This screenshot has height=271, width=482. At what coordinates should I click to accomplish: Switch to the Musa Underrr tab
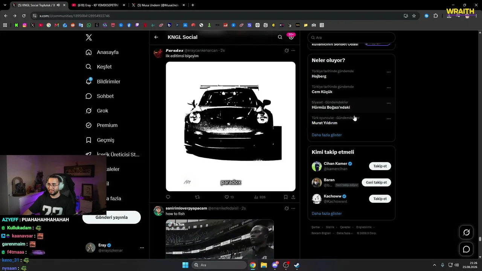point(158,5)
